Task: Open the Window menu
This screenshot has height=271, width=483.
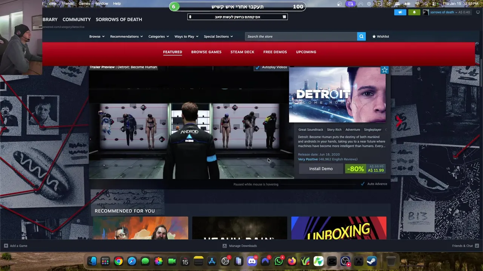Action: click(102, 4)
